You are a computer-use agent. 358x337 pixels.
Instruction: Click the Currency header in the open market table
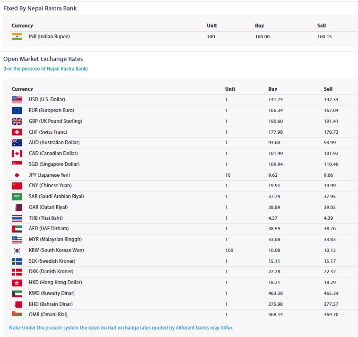22,89
